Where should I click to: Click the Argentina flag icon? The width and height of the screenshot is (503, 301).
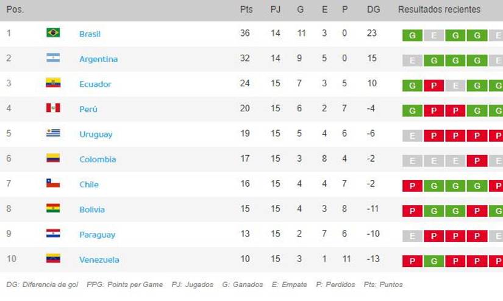tap(53, 58)
